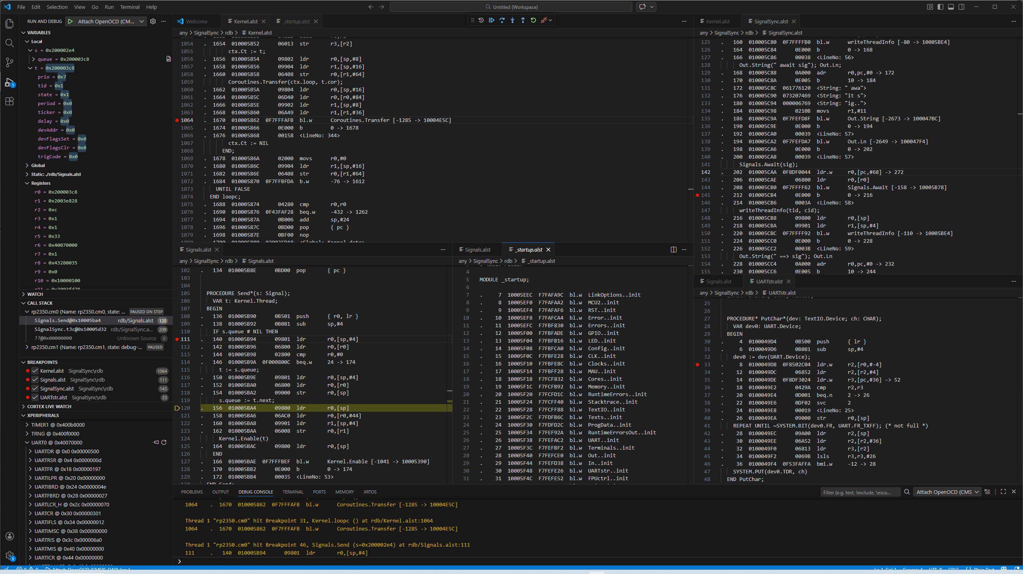Step out using the debug toolbar
The height and width of the screenshot is (574, 1023).
point(523,20)
